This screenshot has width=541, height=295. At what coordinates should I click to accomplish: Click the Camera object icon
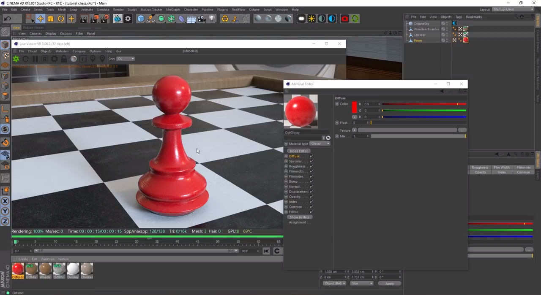[202, 19]
